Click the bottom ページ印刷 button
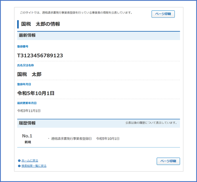 tap(168, 161)
